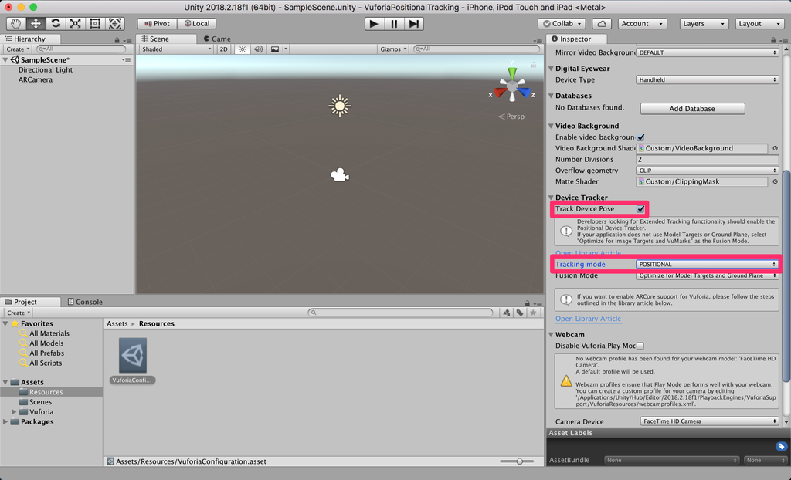Advance one frame with Step button
The width and height of the screenshot is (791, 480).
click(414, 24)
